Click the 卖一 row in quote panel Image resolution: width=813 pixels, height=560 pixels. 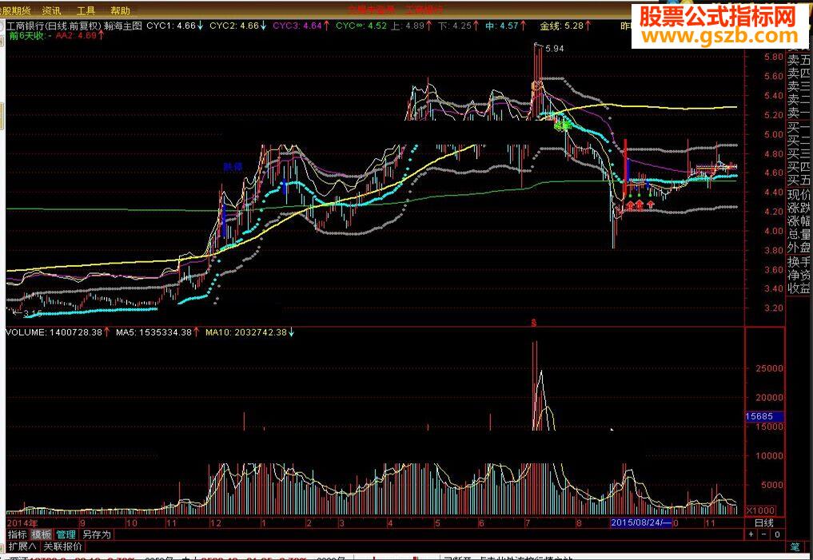click(799, 113)
